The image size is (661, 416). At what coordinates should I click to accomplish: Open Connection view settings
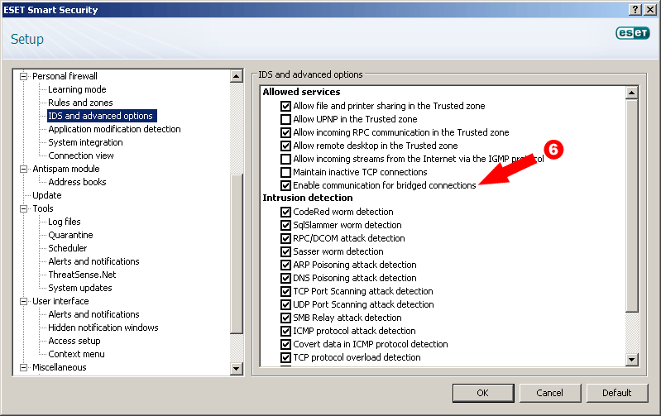click(81, 155)
